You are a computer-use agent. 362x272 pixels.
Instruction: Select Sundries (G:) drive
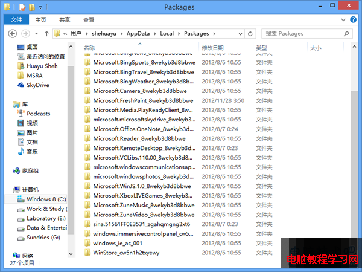point(39,238)
